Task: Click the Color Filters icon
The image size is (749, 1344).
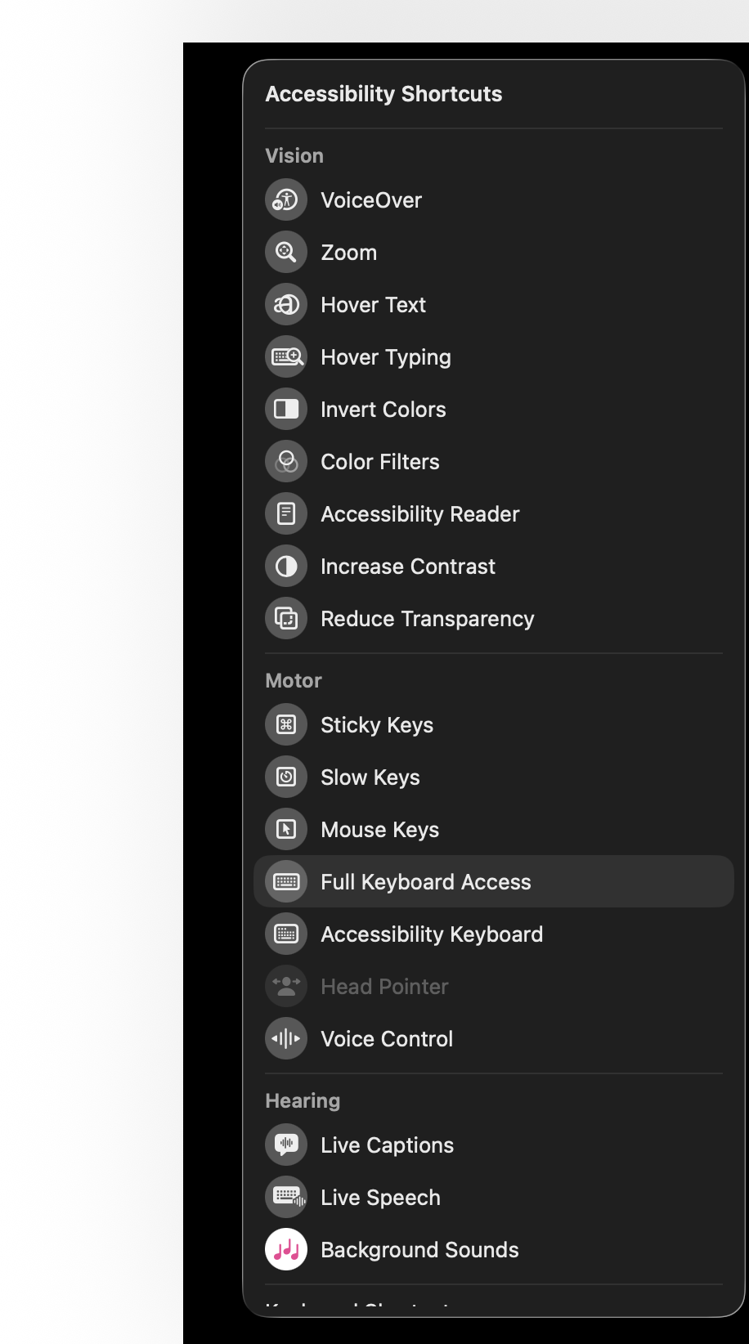Action: click(286, 462)
